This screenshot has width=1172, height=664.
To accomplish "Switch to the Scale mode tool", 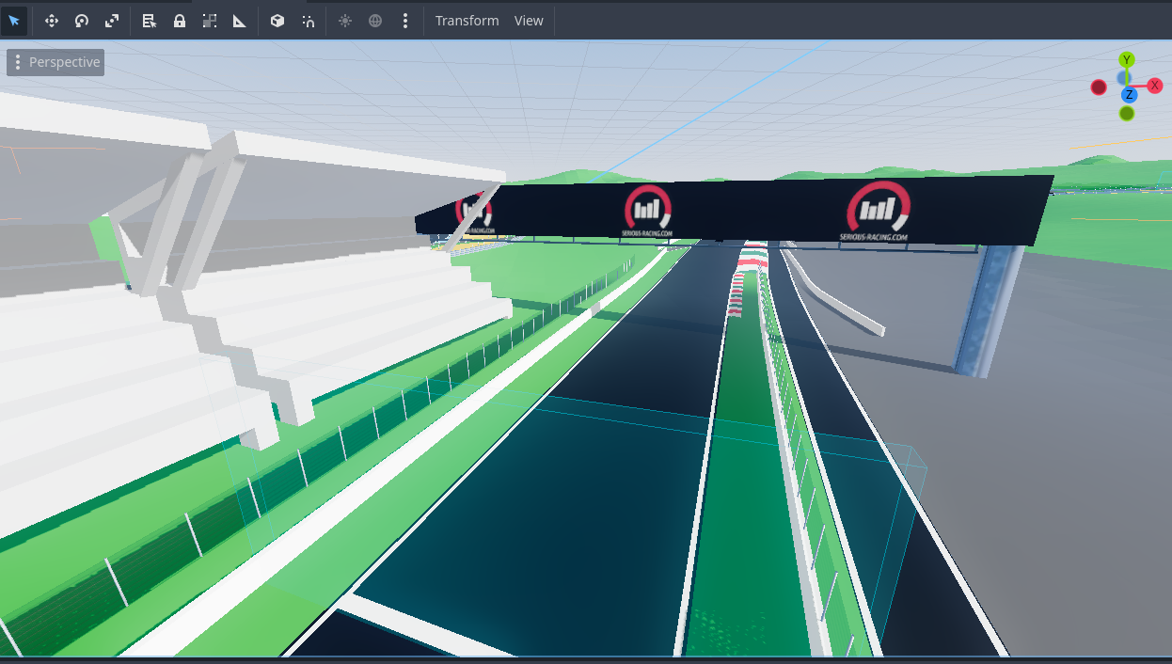I will click(x=112, y=21).
